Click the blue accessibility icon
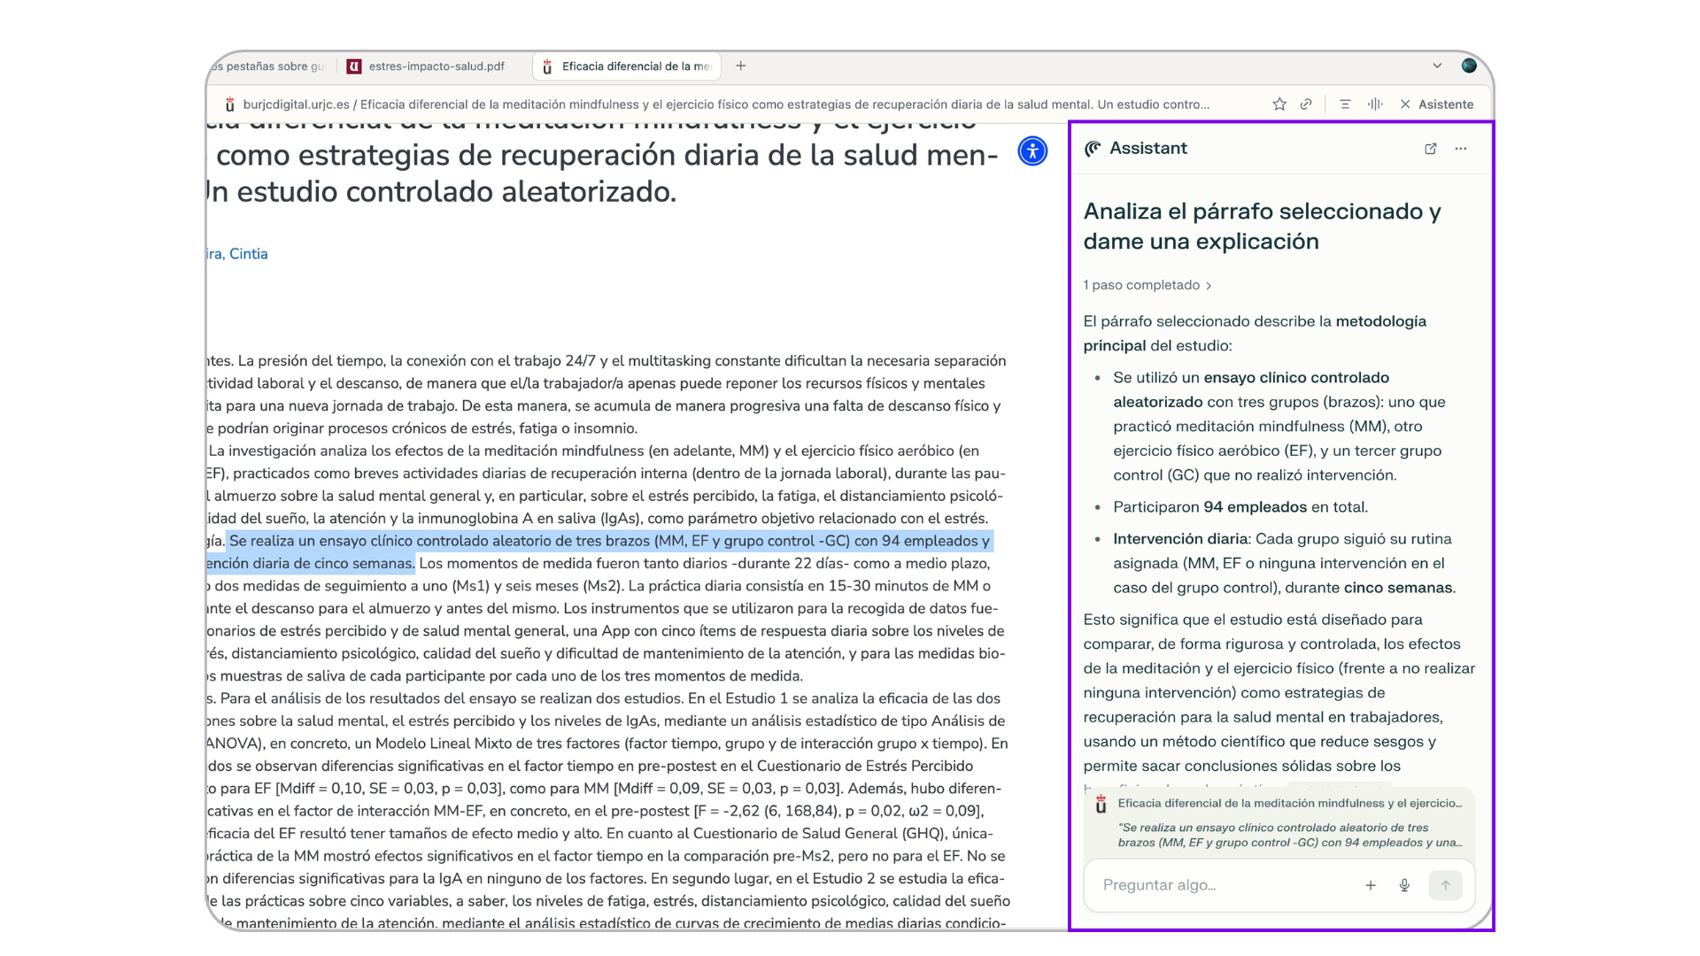 (x=1032, y=150)
